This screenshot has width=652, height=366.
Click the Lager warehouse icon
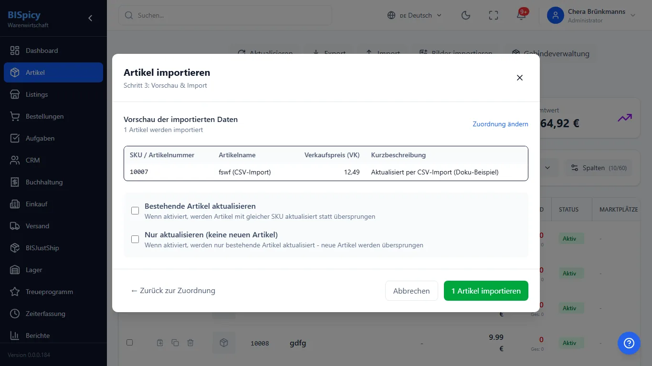15,270
